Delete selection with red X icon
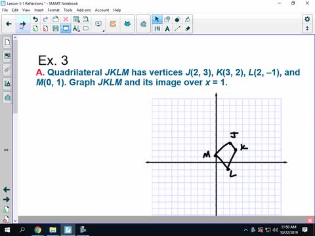Viewport: 315px width, 236px height. [x=66, y=19]
